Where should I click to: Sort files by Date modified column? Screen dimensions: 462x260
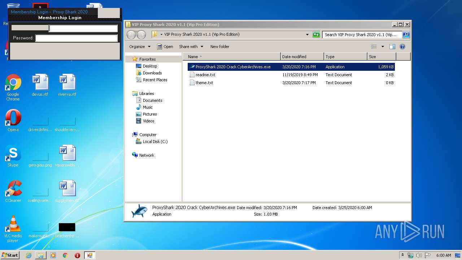302,57
